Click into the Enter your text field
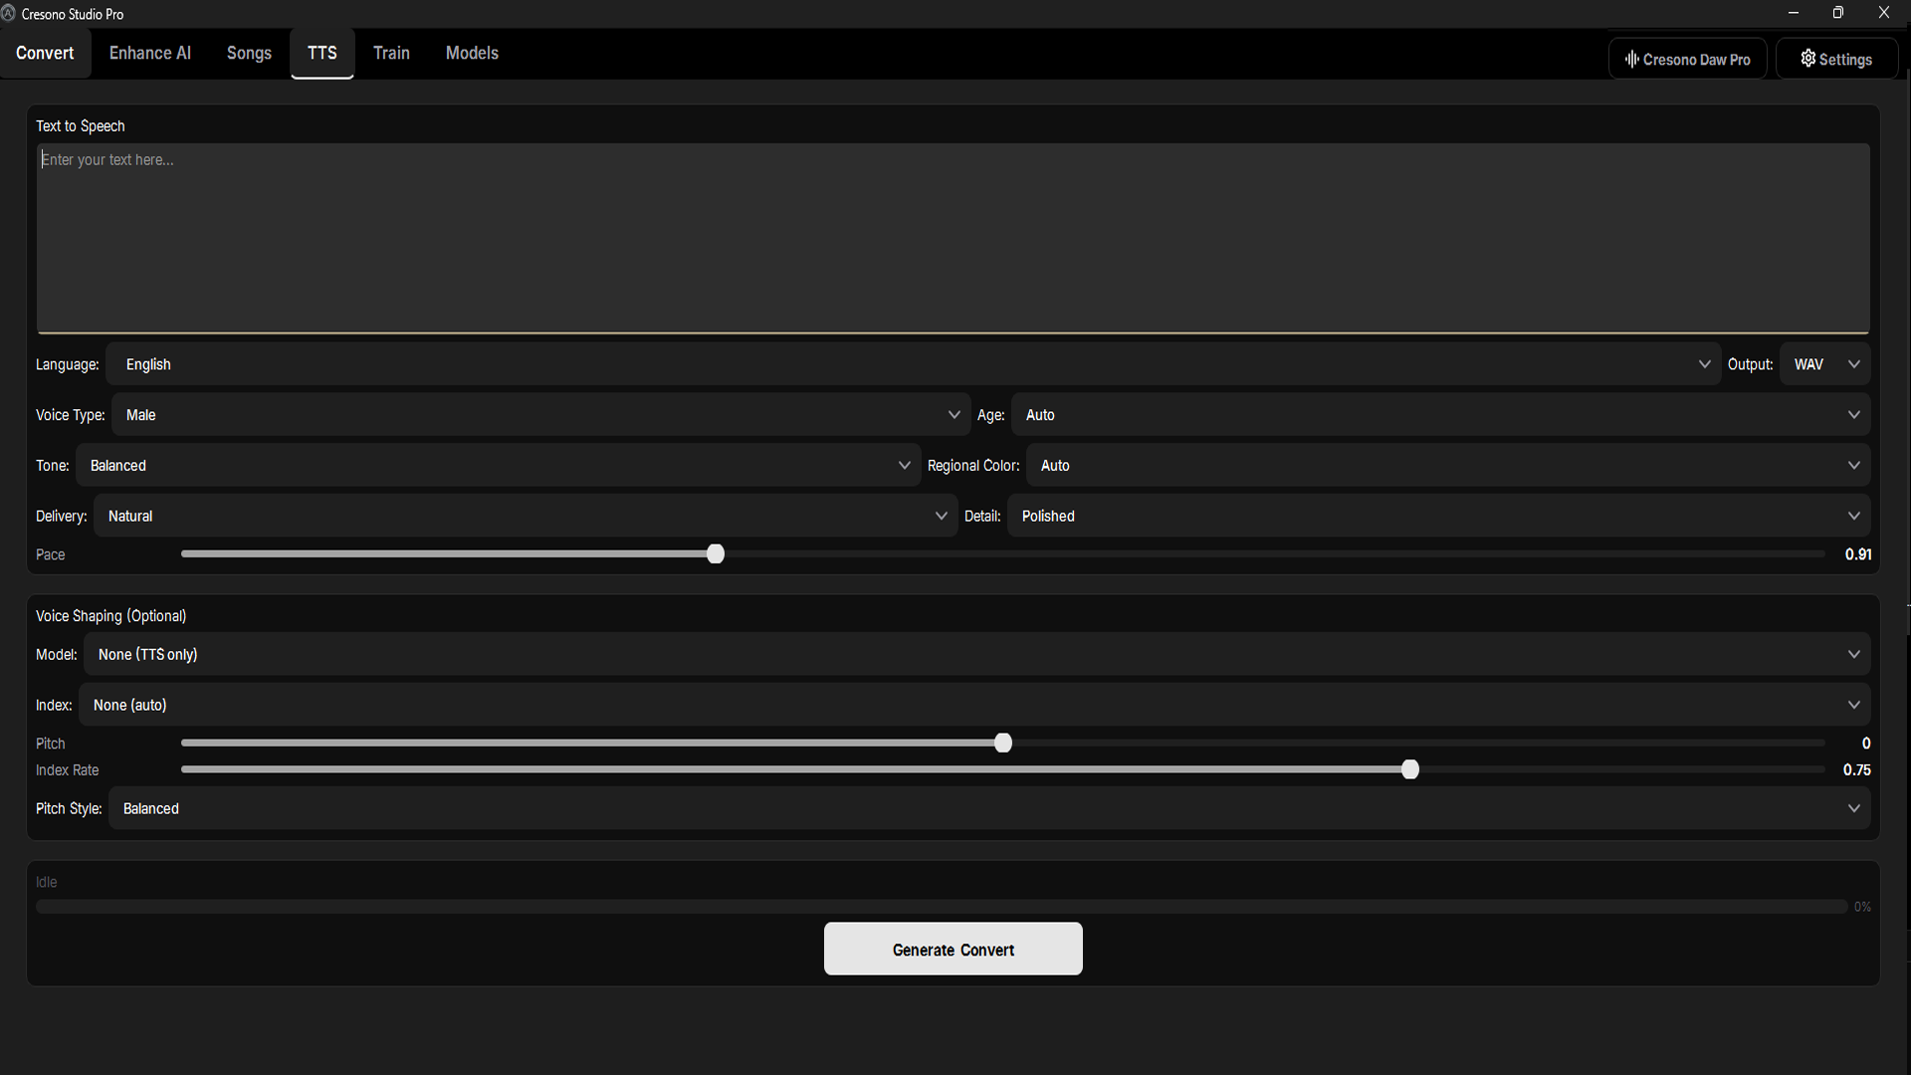Viewport: 1911px width, 1075px height. [953, 239]
